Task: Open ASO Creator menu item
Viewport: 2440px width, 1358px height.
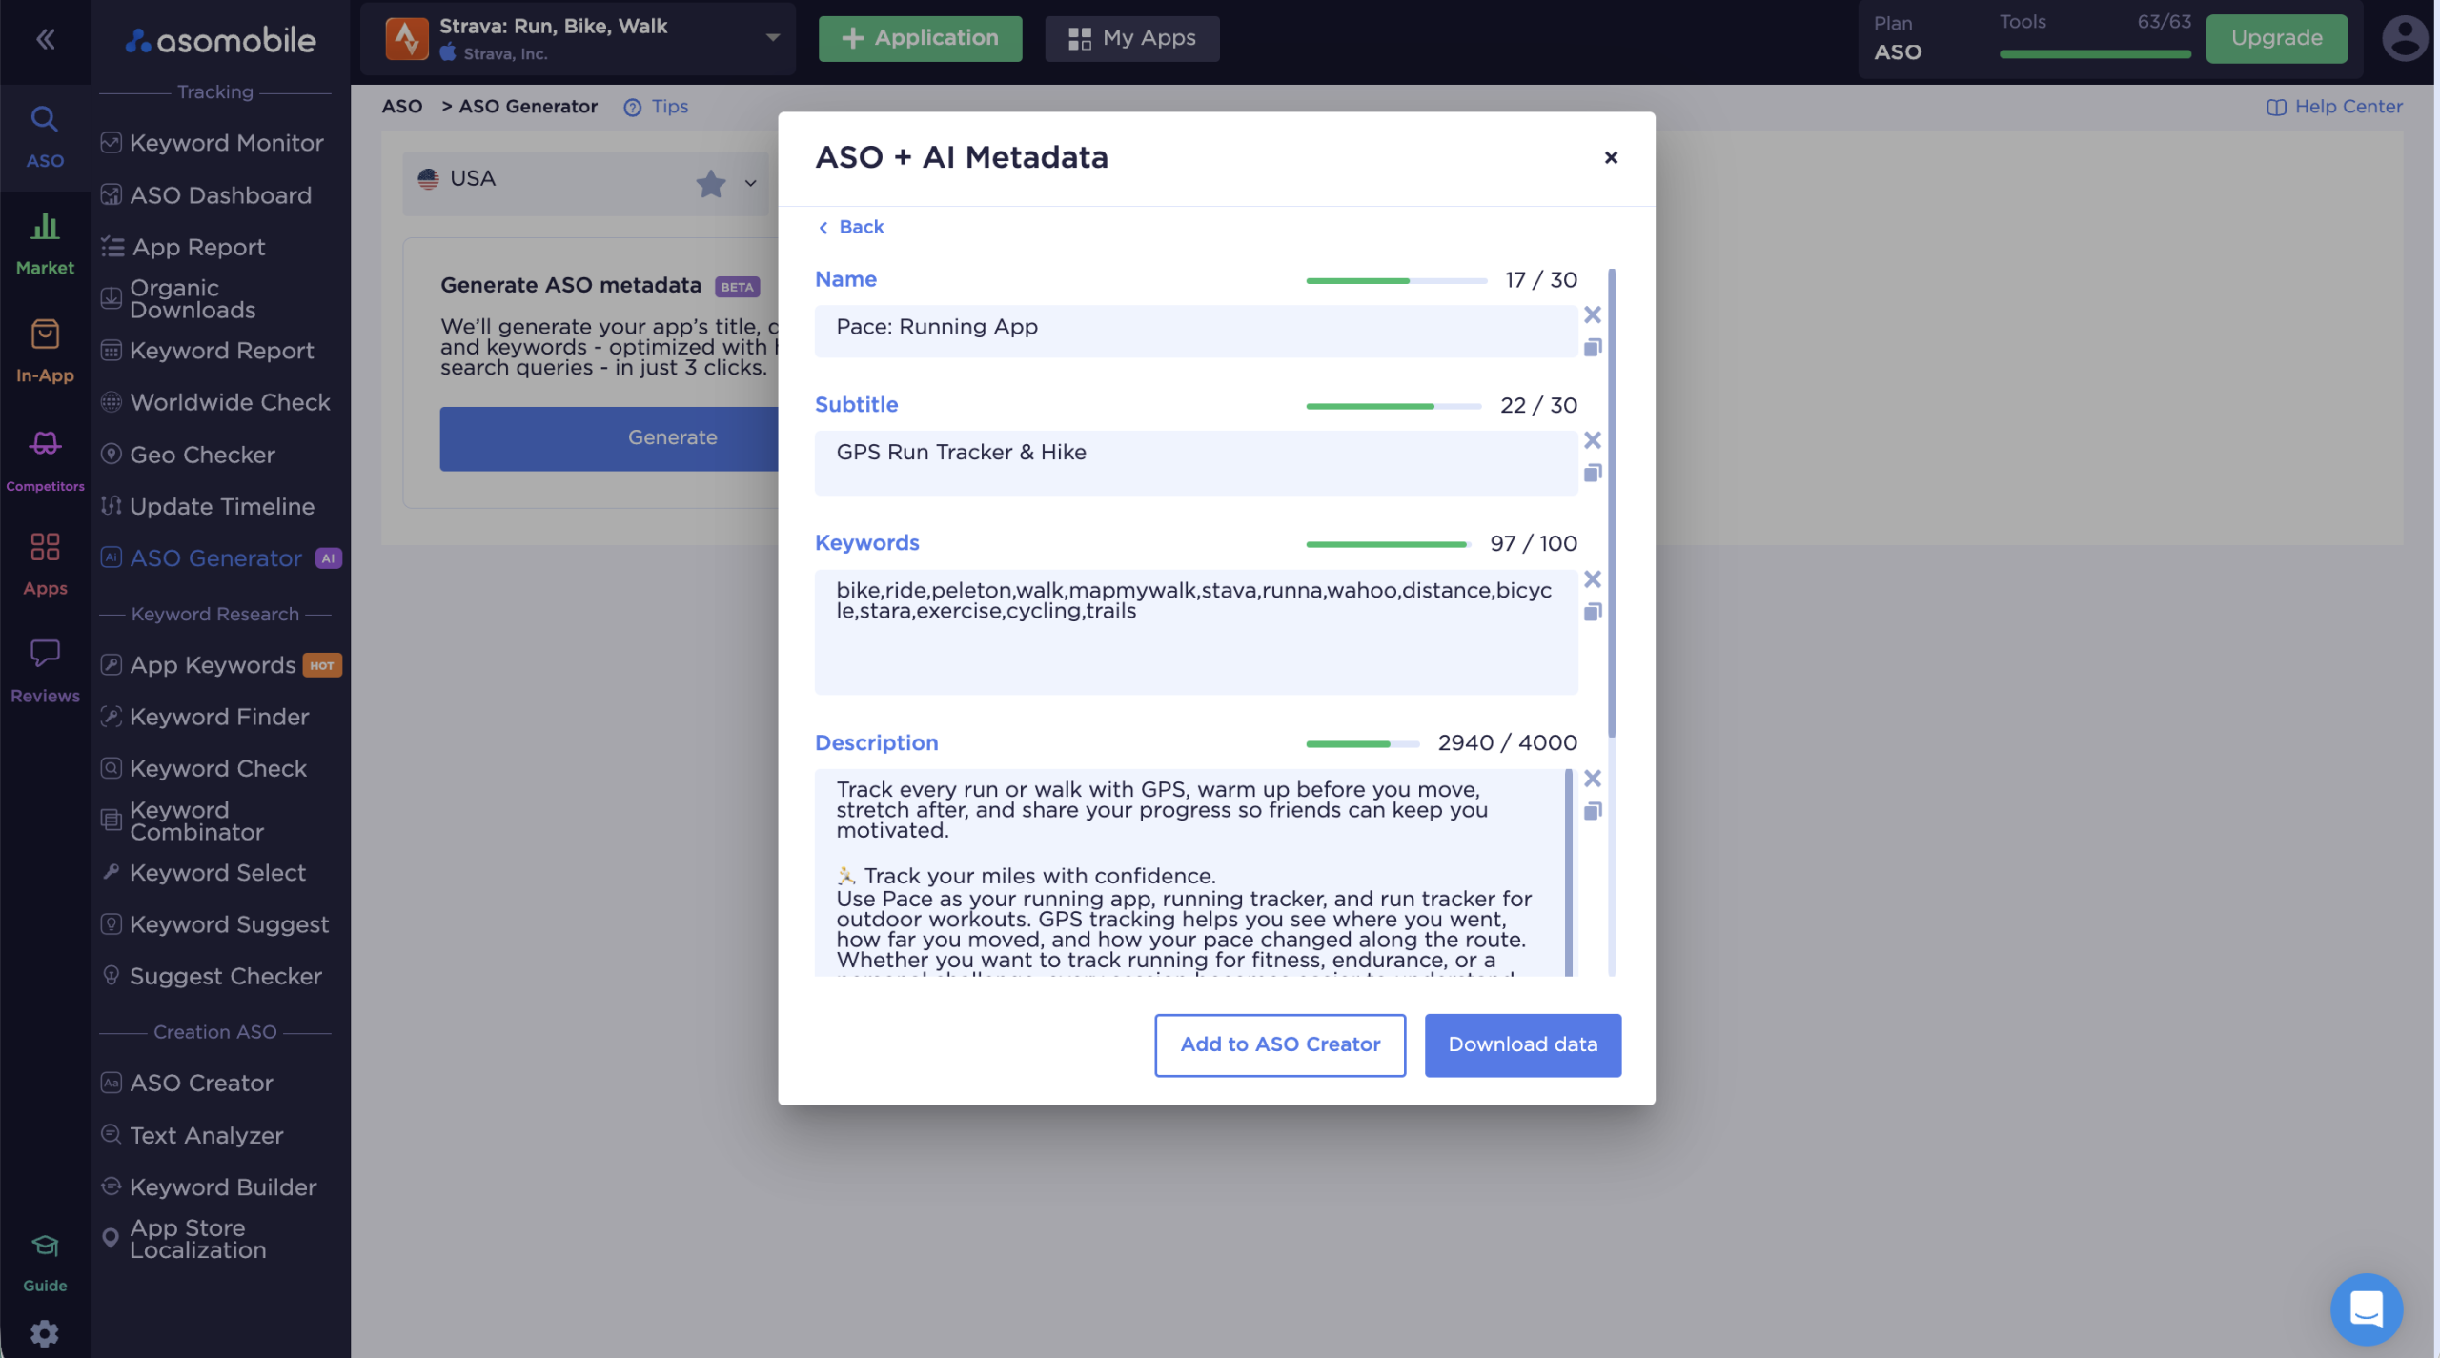Action: click(x=188, y=1084)
